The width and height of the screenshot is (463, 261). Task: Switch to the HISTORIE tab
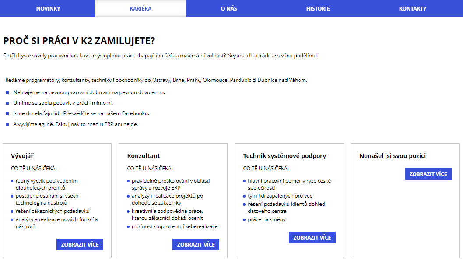pyautogui.click(x=318, y=8)
